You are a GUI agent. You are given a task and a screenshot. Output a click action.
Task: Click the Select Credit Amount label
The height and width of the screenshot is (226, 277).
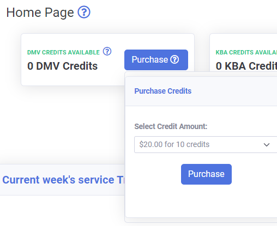(171, 126)
